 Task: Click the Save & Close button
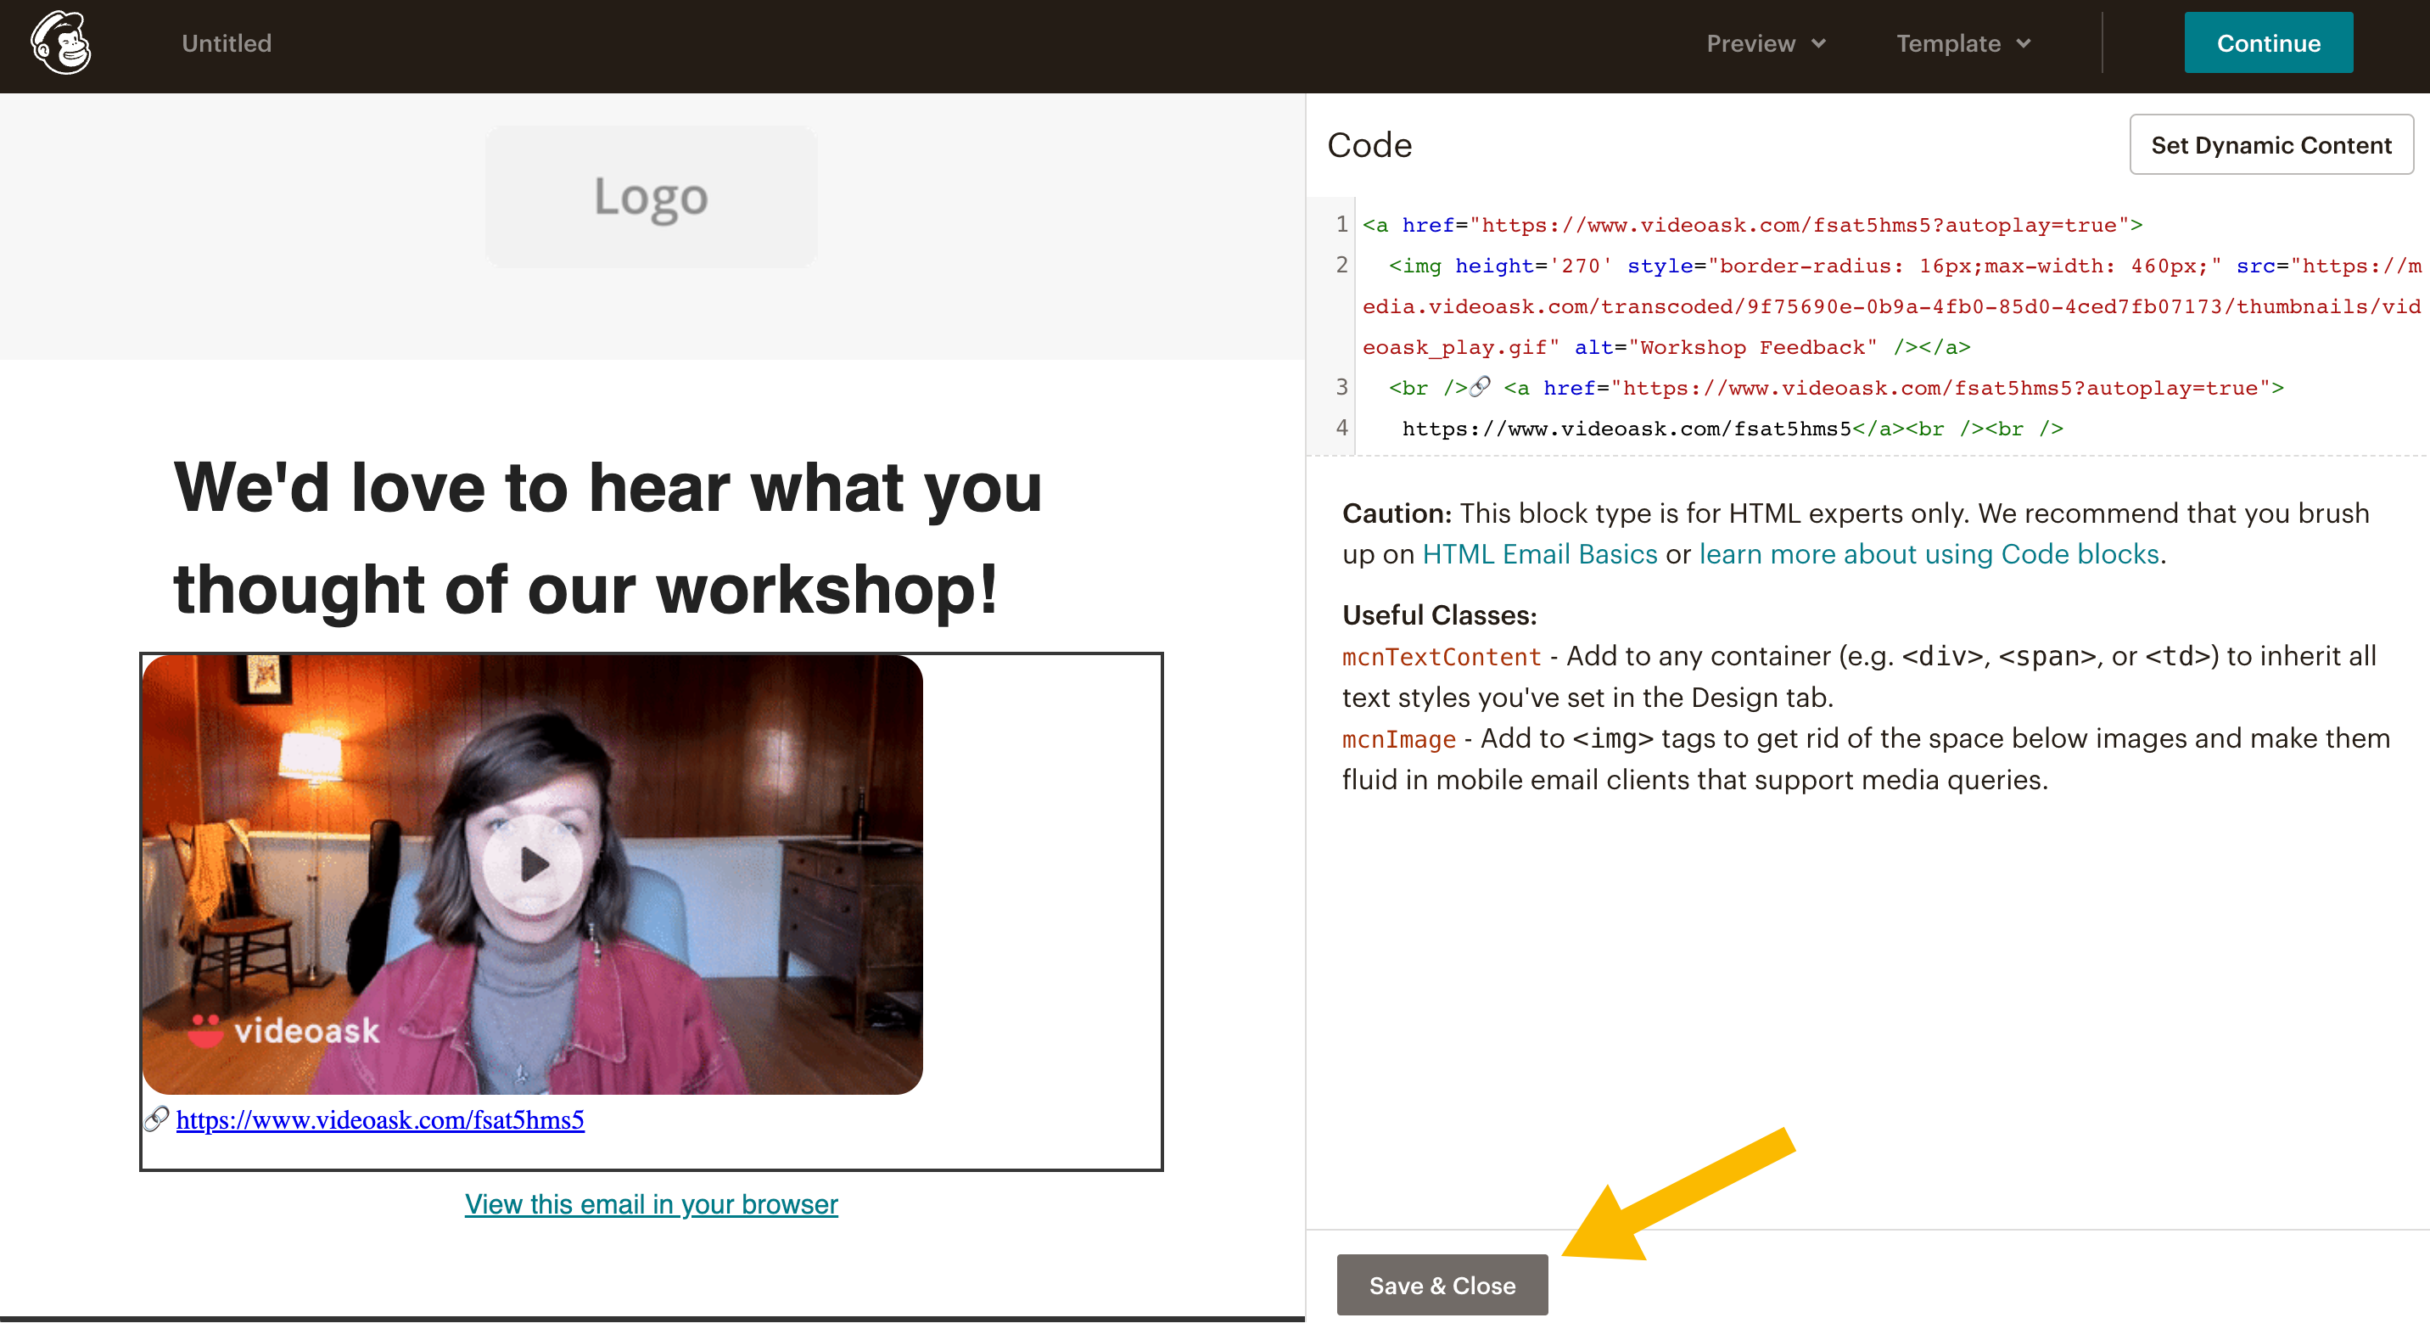(x=1442, y=1285)
